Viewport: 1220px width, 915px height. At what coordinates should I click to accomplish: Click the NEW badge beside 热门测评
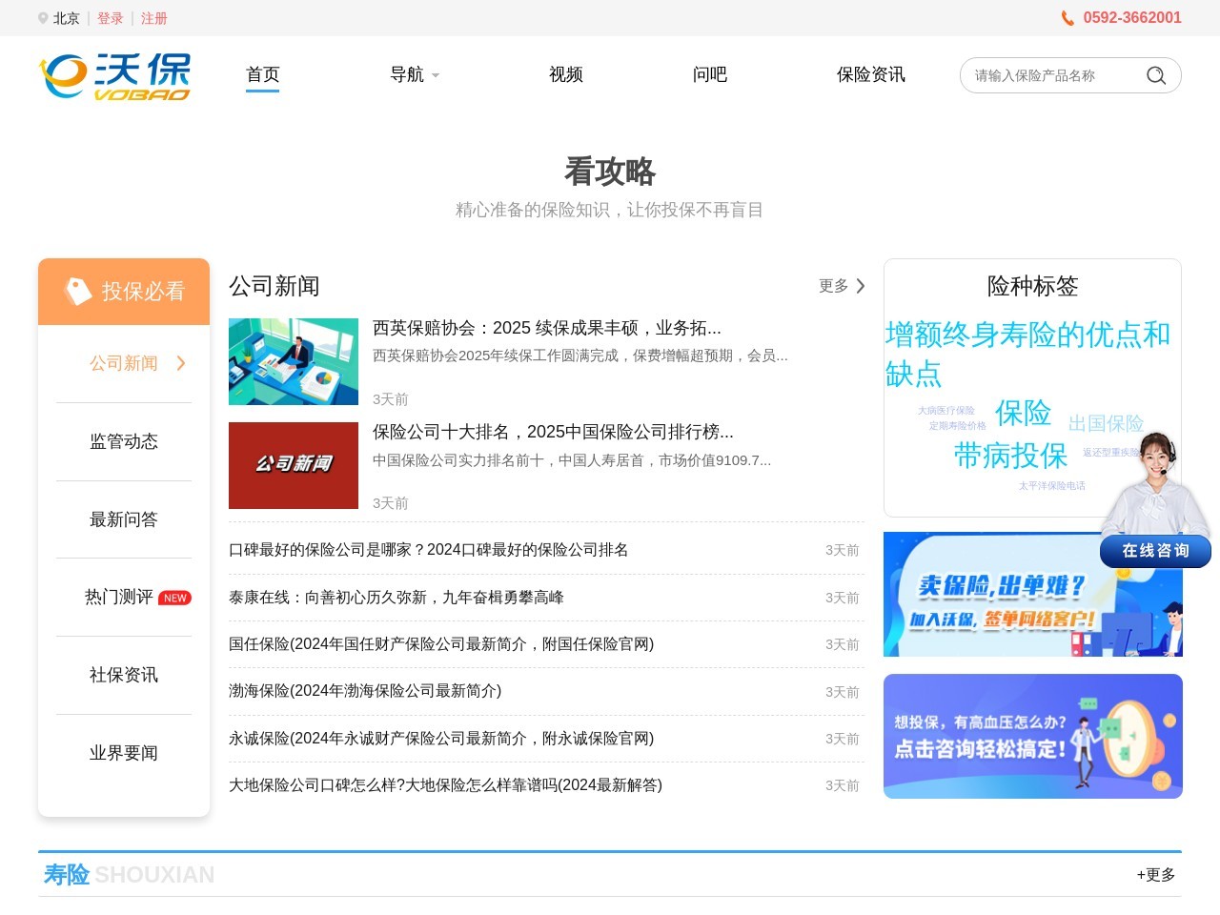(174, 598)
